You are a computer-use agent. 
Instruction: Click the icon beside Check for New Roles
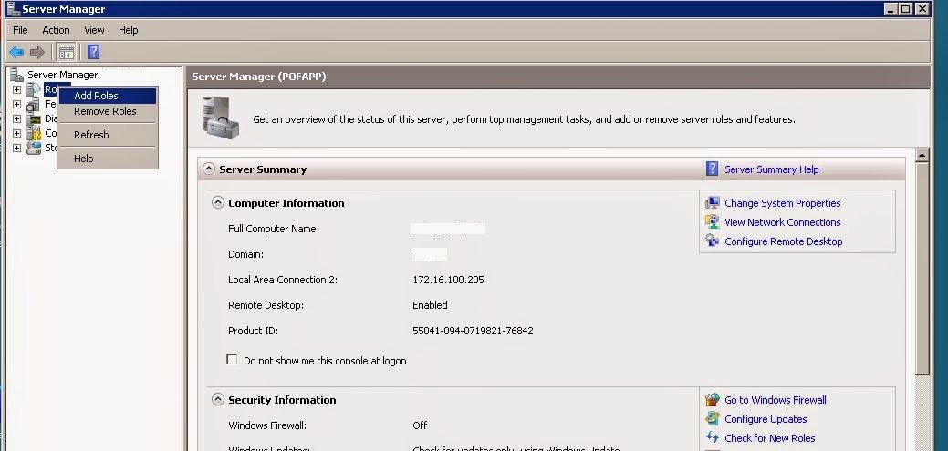tap(713, 437)
